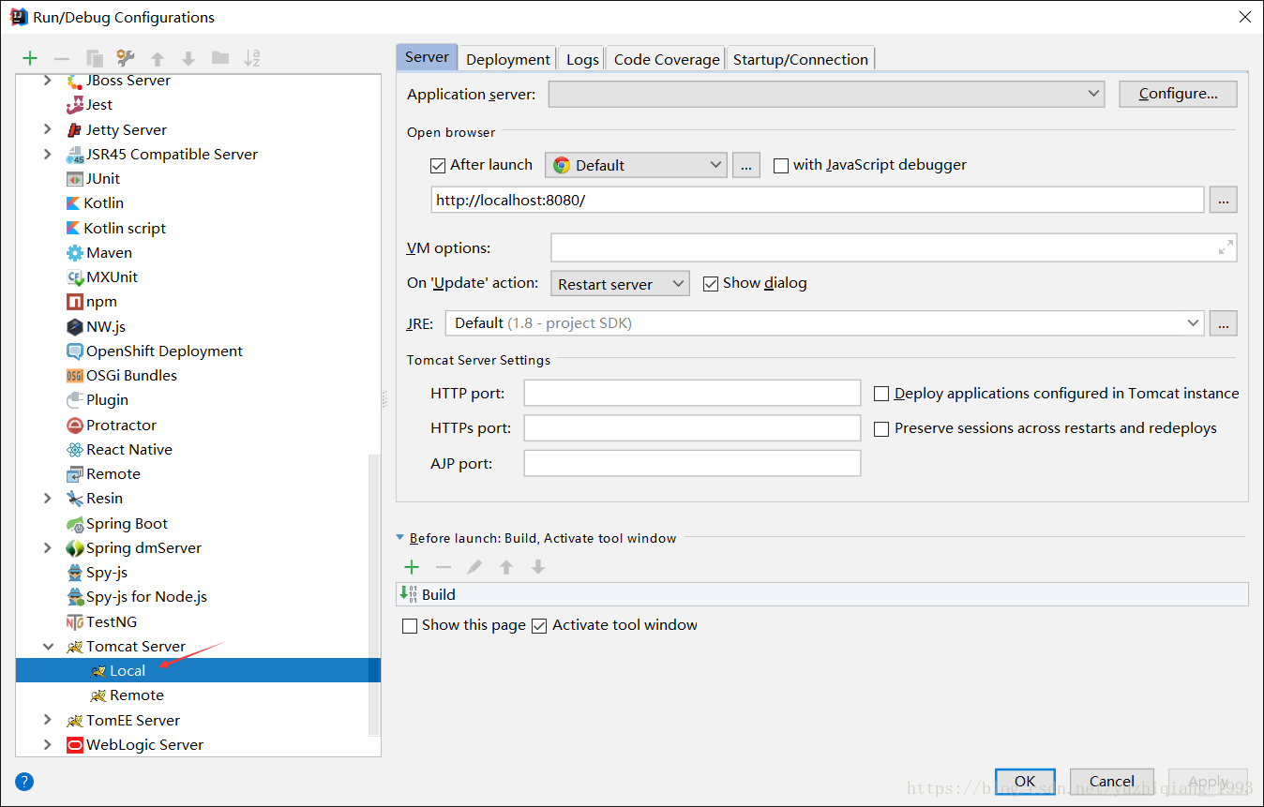Click the NW.js hexagon icon

75,326
